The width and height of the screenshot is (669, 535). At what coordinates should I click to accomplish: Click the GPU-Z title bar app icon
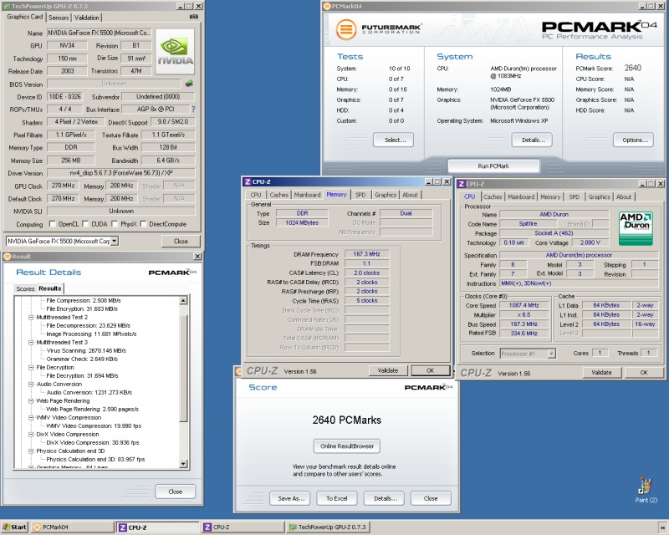[x=7, y=6]
